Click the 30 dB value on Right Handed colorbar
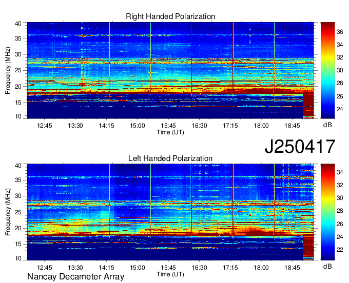The height and width of the screenshot is (283, 349). 340,70
